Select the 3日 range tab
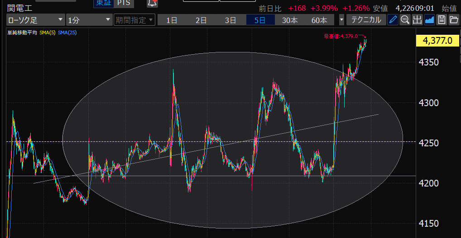Viewport: 461px width, 238px height. click(x=230, y=20)
